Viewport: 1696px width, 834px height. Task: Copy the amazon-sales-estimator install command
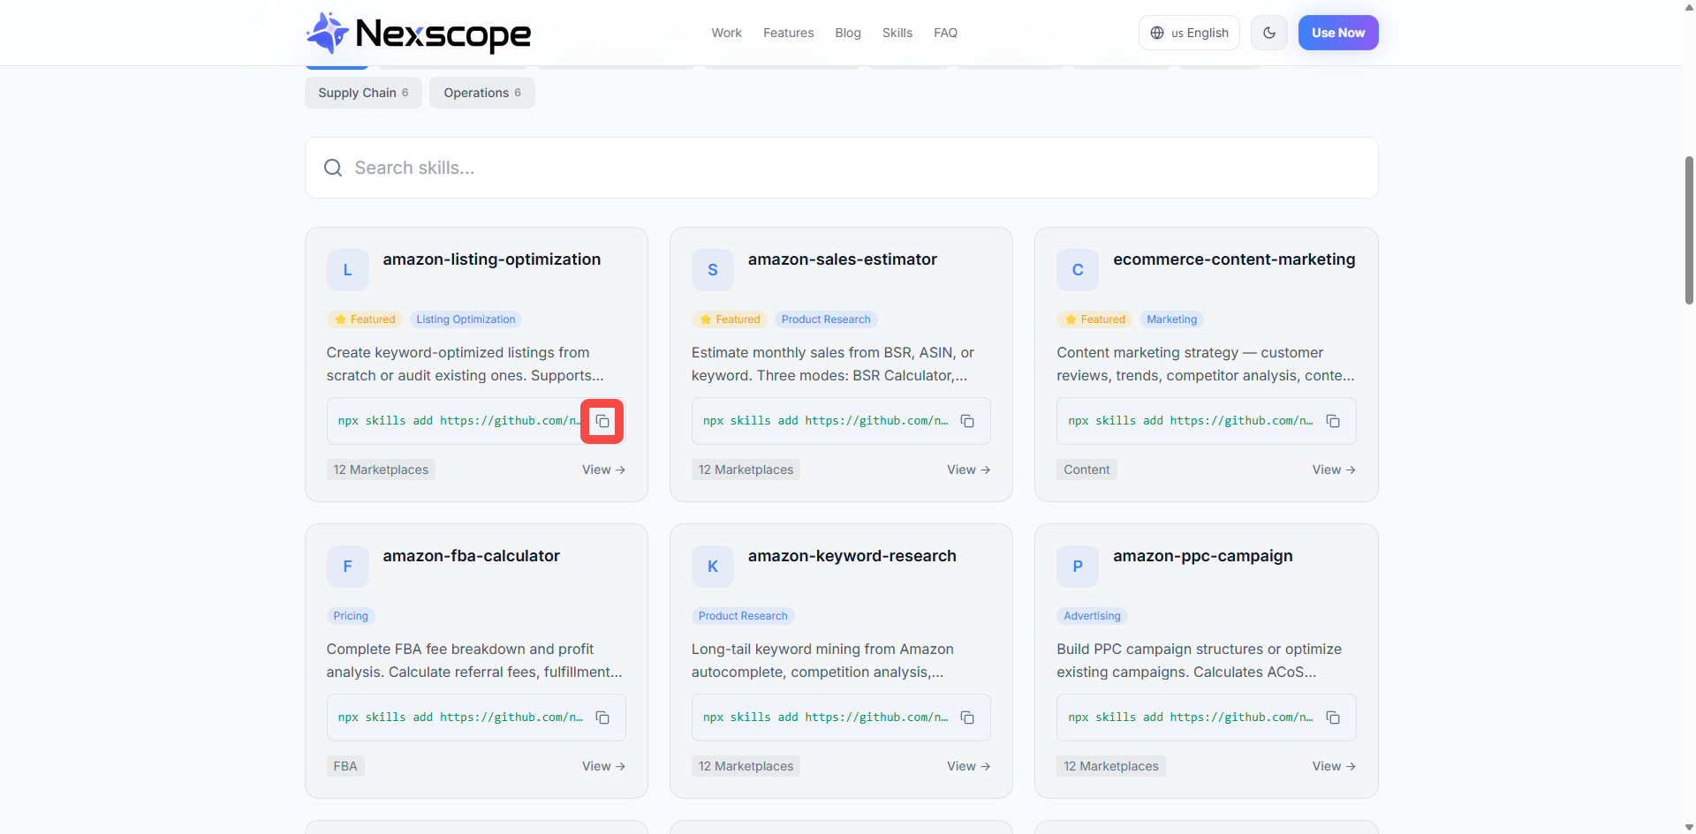[967, 421]
